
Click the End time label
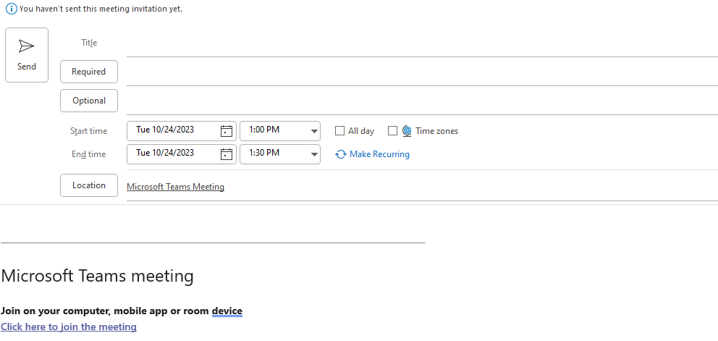pyautogui.click(x=88, y=154)
